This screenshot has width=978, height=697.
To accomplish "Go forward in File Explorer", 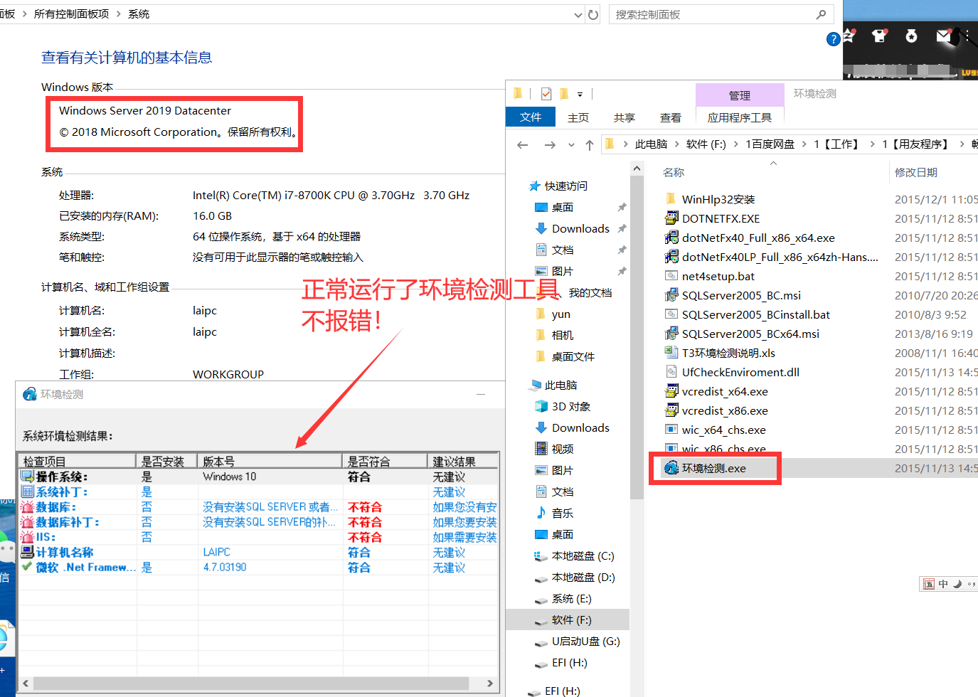I will 550,144.
